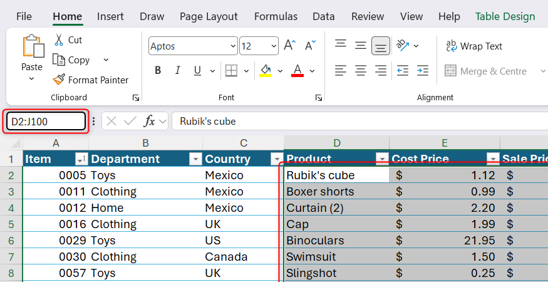Toggle bold formatting
The image size is (548, 282).
tap(158, 71)
